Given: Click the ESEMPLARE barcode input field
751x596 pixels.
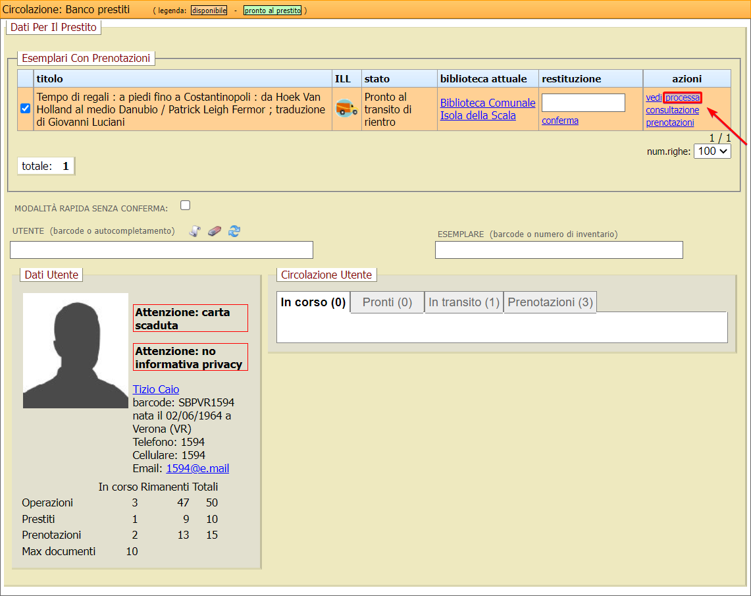Looking at the screenshot, I should tap(559, 250).
